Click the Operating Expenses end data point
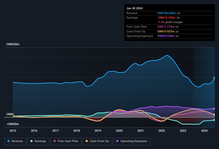 tap(214, 109)
